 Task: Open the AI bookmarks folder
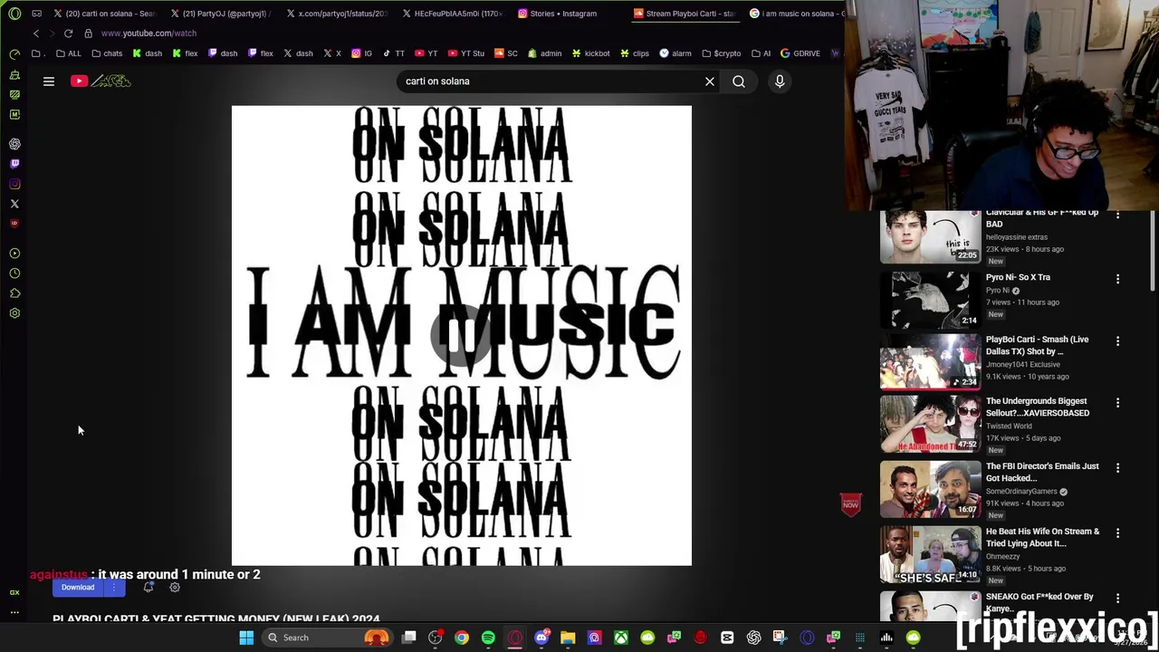761,53
